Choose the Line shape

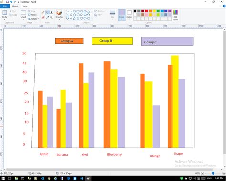67,11
